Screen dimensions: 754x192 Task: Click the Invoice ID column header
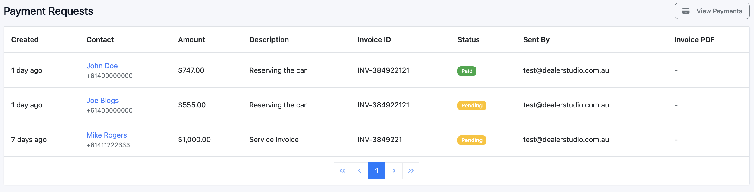pos(374,40)
